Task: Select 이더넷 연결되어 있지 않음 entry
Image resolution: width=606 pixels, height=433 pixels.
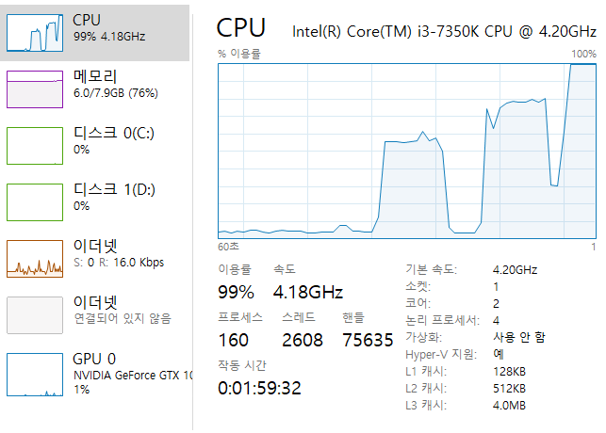Action: point(123,310)
